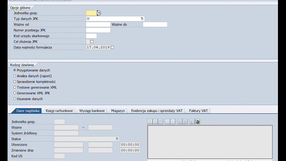The width and height of the screenshot is (286, 161).
Task: Tick the Cel złożenia JPK checkbox
Action: [92, 42]
